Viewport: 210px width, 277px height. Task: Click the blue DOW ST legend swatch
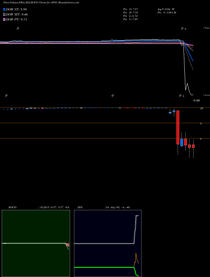(4, 9)
